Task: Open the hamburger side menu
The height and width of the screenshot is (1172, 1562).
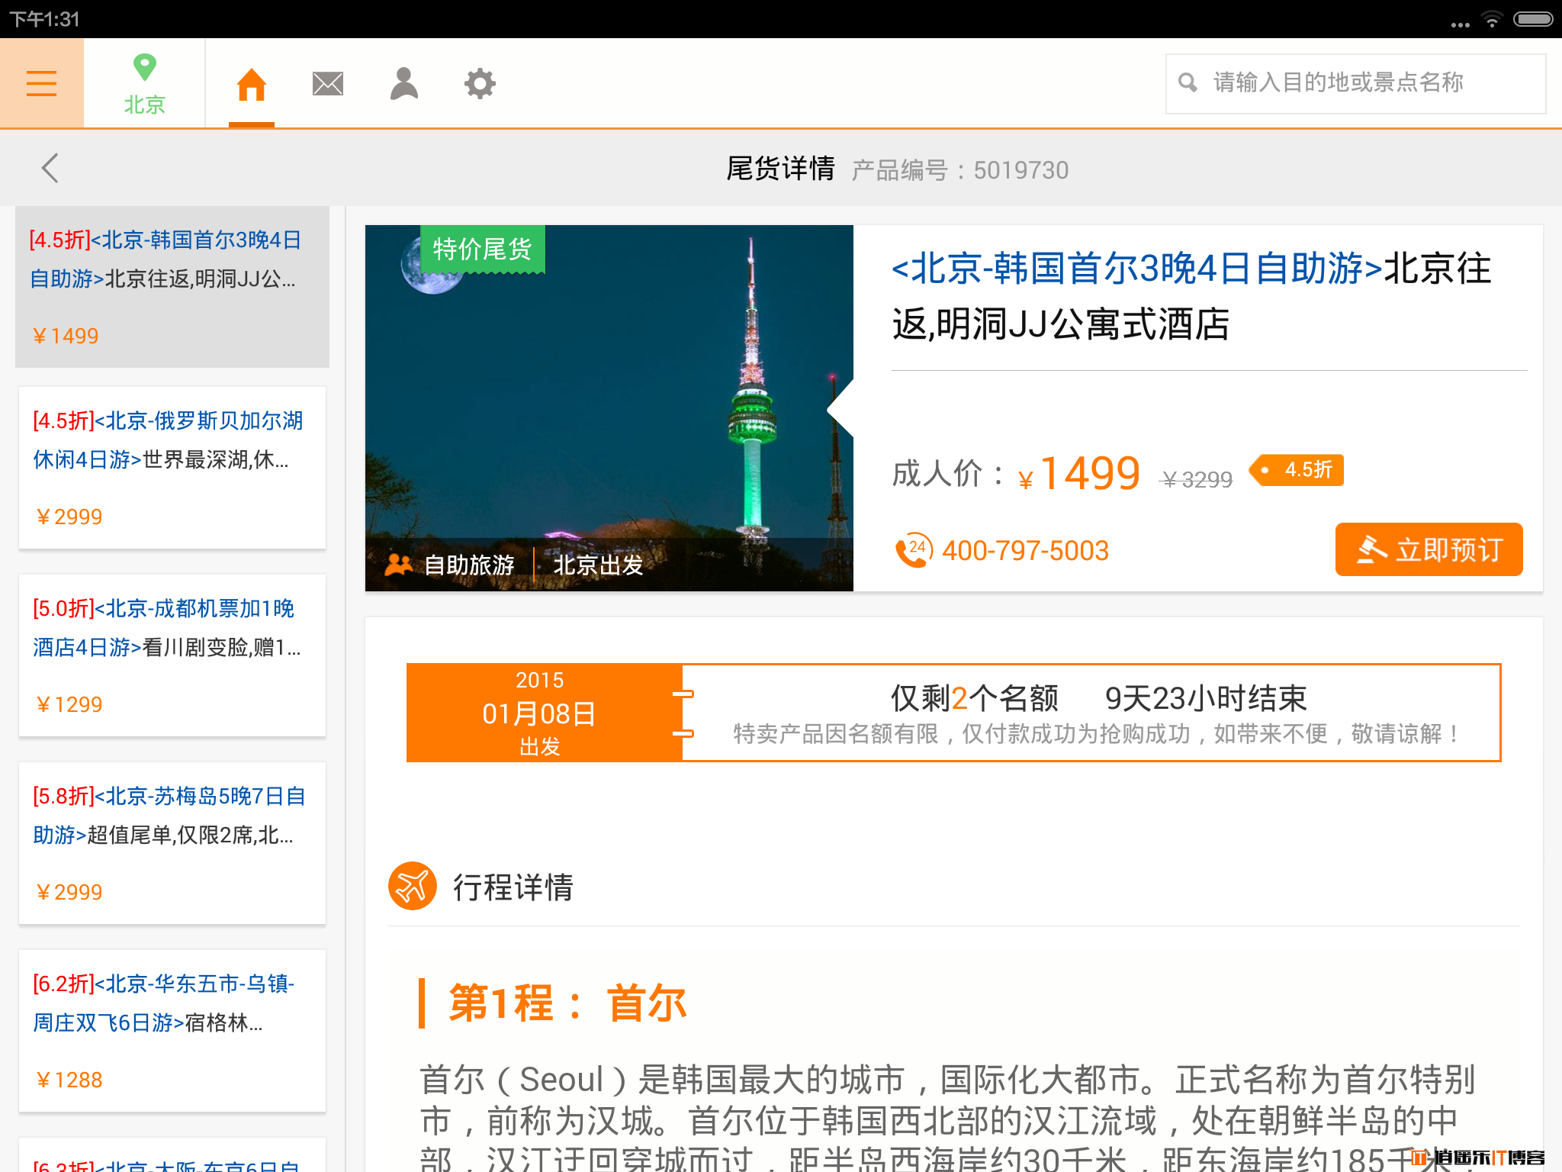Action: tap(41, 83)
